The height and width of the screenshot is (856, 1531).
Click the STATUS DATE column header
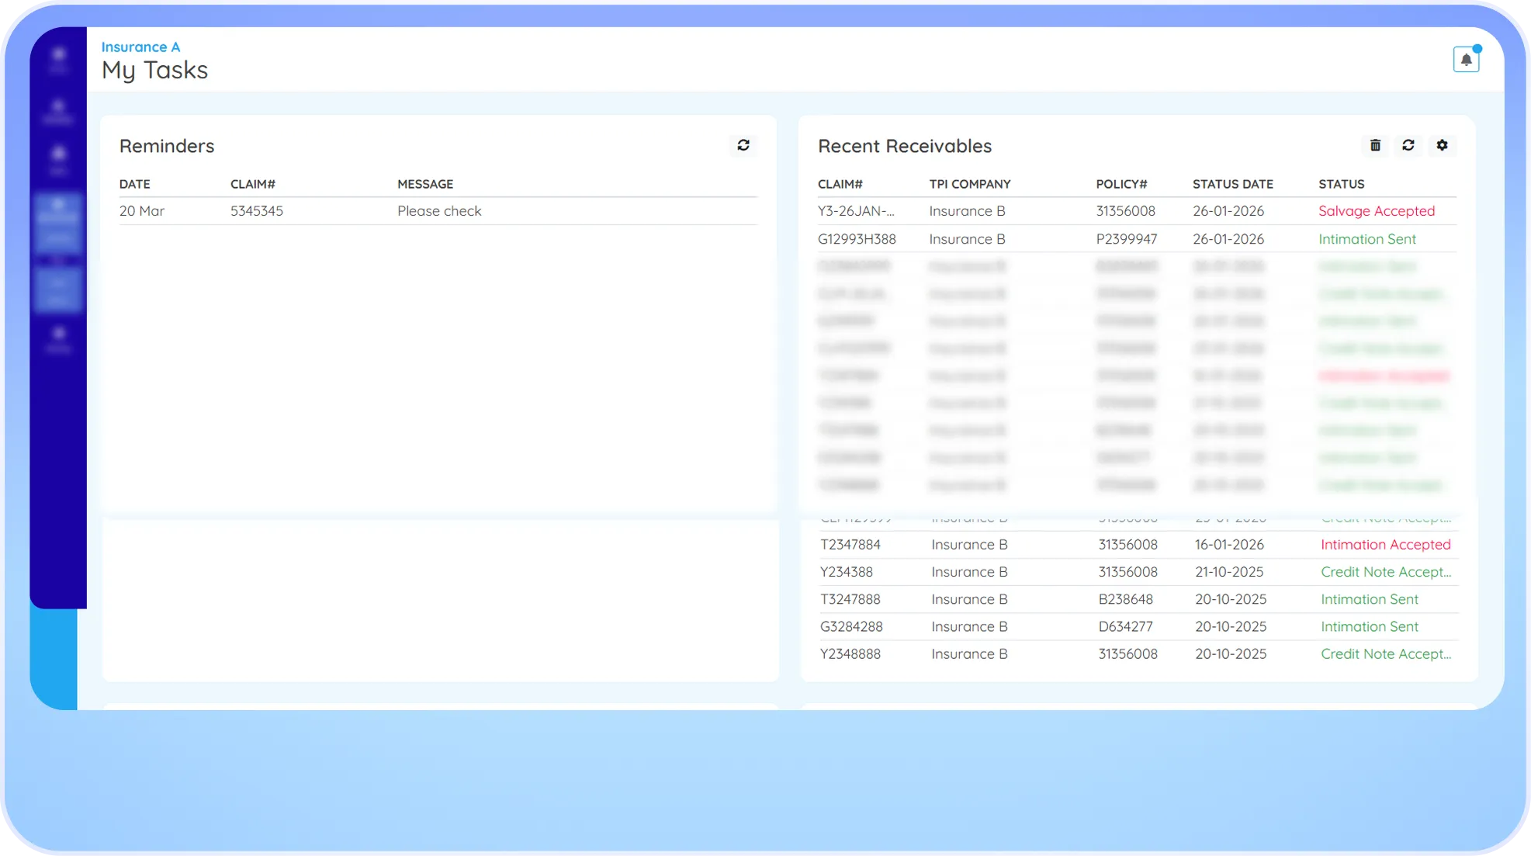tap(1233, 184)
